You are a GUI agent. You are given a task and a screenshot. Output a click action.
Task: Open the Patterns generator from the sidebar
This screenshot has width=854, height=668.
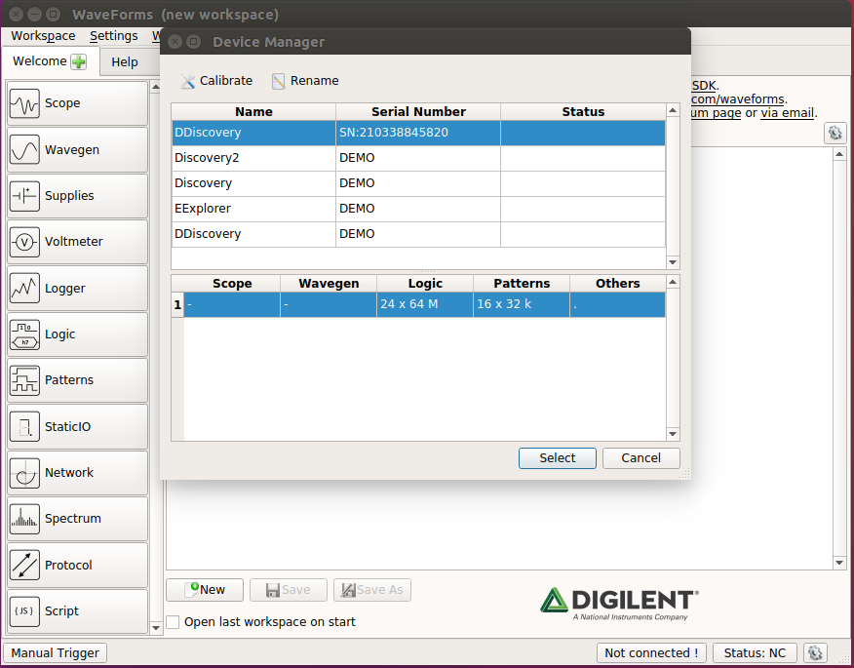coord(77,379)
